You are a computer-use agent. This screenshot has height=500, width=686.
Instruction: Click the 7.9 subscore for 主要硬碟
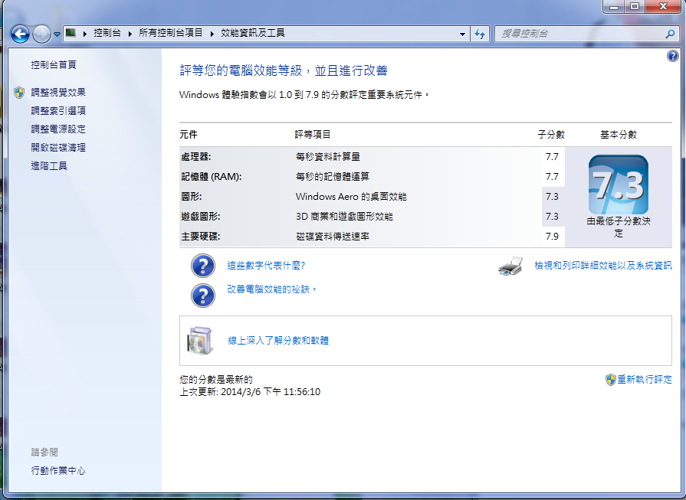point(552,237)
